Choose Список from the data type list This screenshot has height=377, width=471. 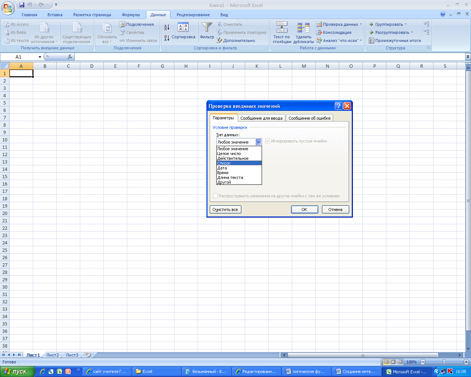click(239, 163)
